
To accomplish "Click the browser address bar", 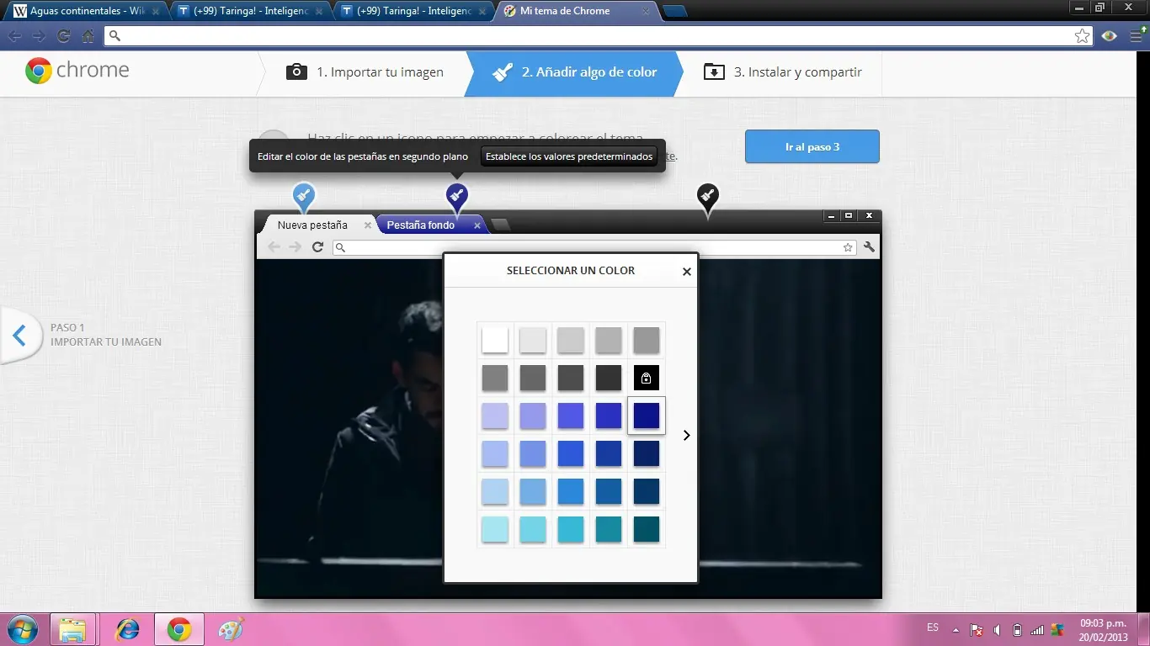I will pyautogui.click(x=599, y=36).
